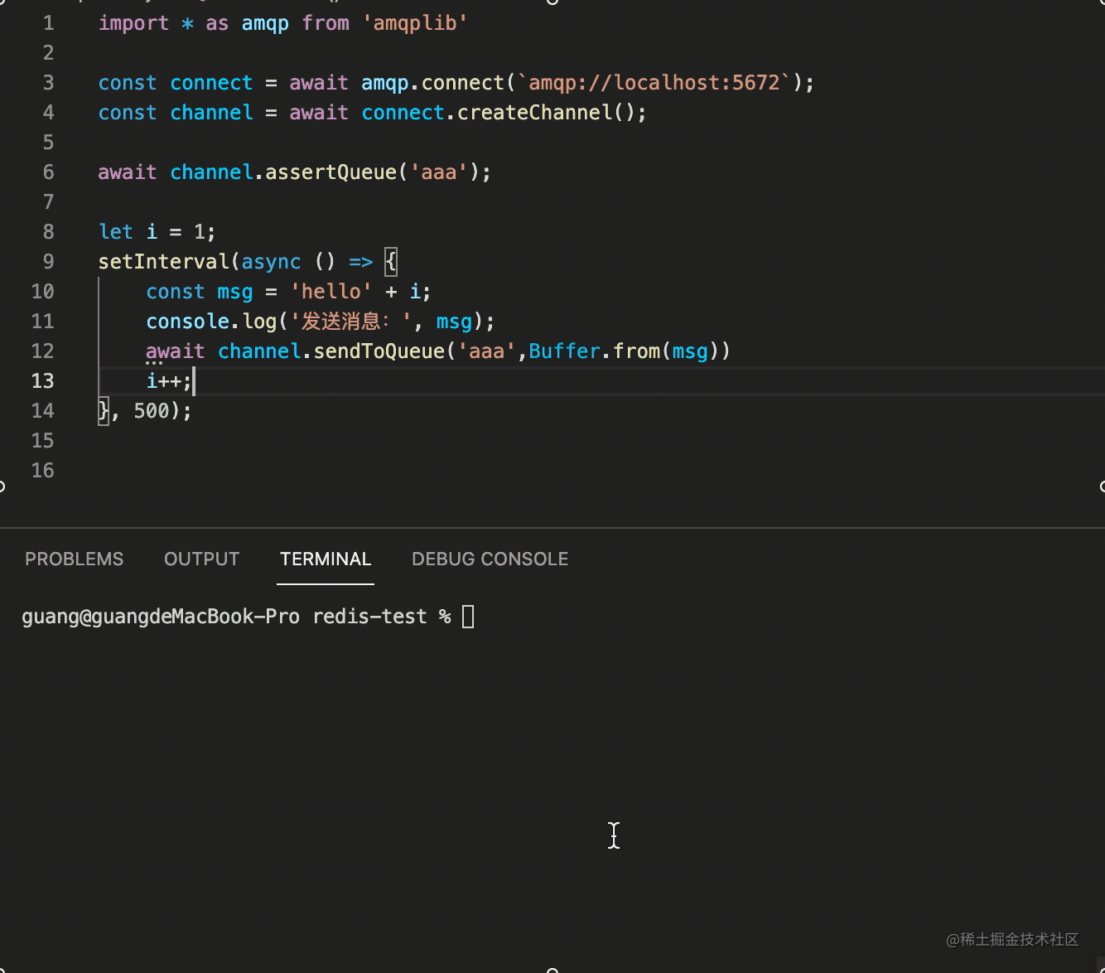Image resolution: width=1105 pixels, height=973 pixels.
Task: Click the opening curly brace on line 9
Action: click(x=391, y=262)
